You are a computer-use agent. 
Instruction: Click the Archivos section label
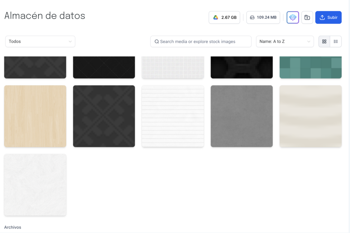[13, 227]
